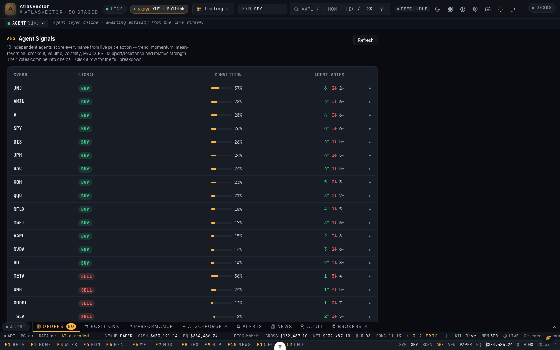Image resolution: width=560 pixels, height=350 pixels.
Task: Click F10 NEWS function key
Action: click(x=239, y=345)
